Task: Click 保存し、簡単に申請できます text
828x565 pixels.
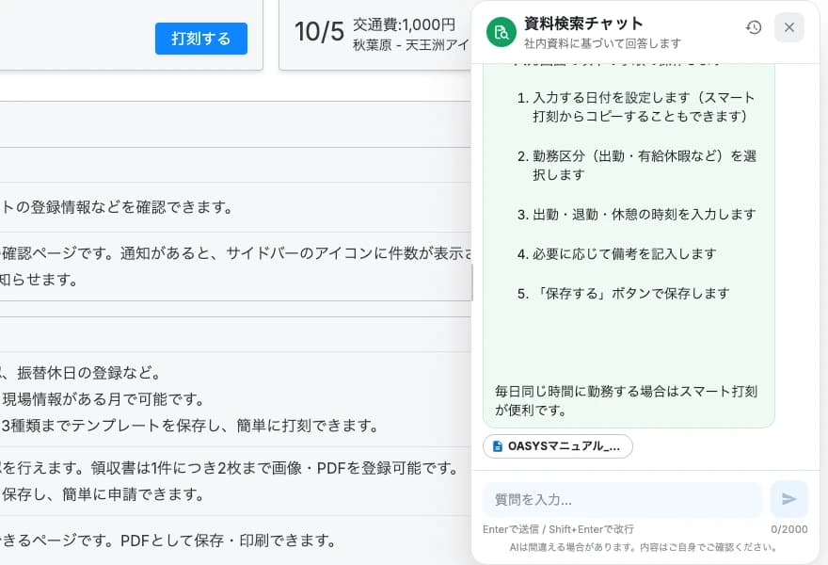Action: click(103, 494)
